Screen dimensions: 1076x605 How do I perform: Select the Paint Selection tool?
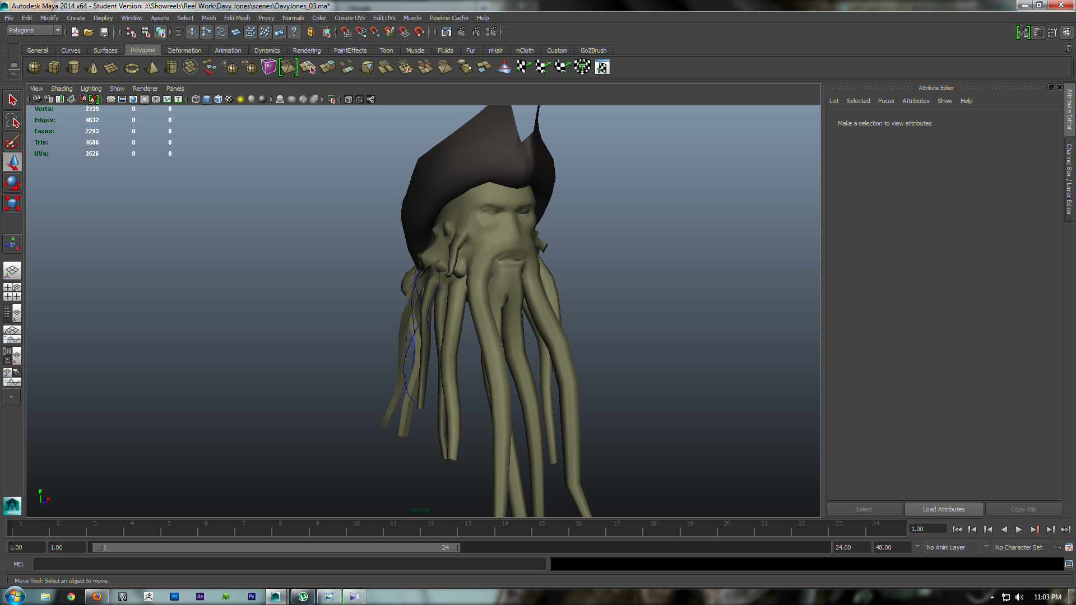12,142
